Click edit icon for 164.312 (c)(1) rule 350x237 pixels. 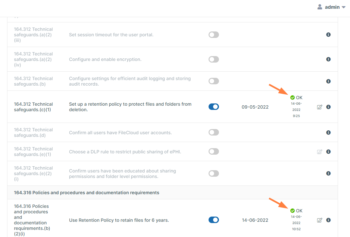pos(320,107)
